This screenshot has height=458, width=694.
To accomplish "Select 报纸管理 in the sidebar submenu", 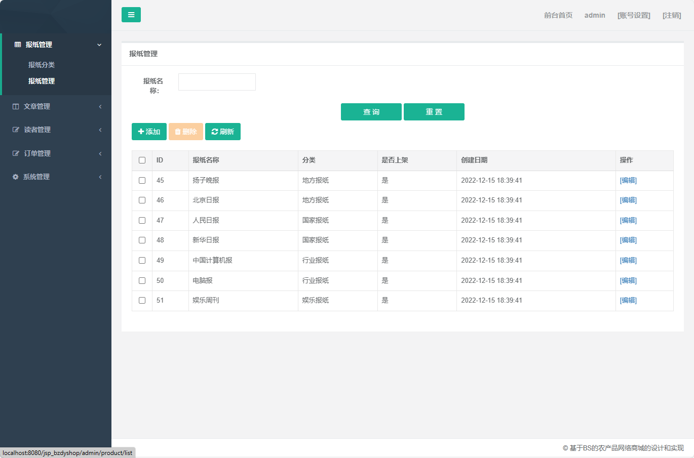I will [x=41, y=81].
